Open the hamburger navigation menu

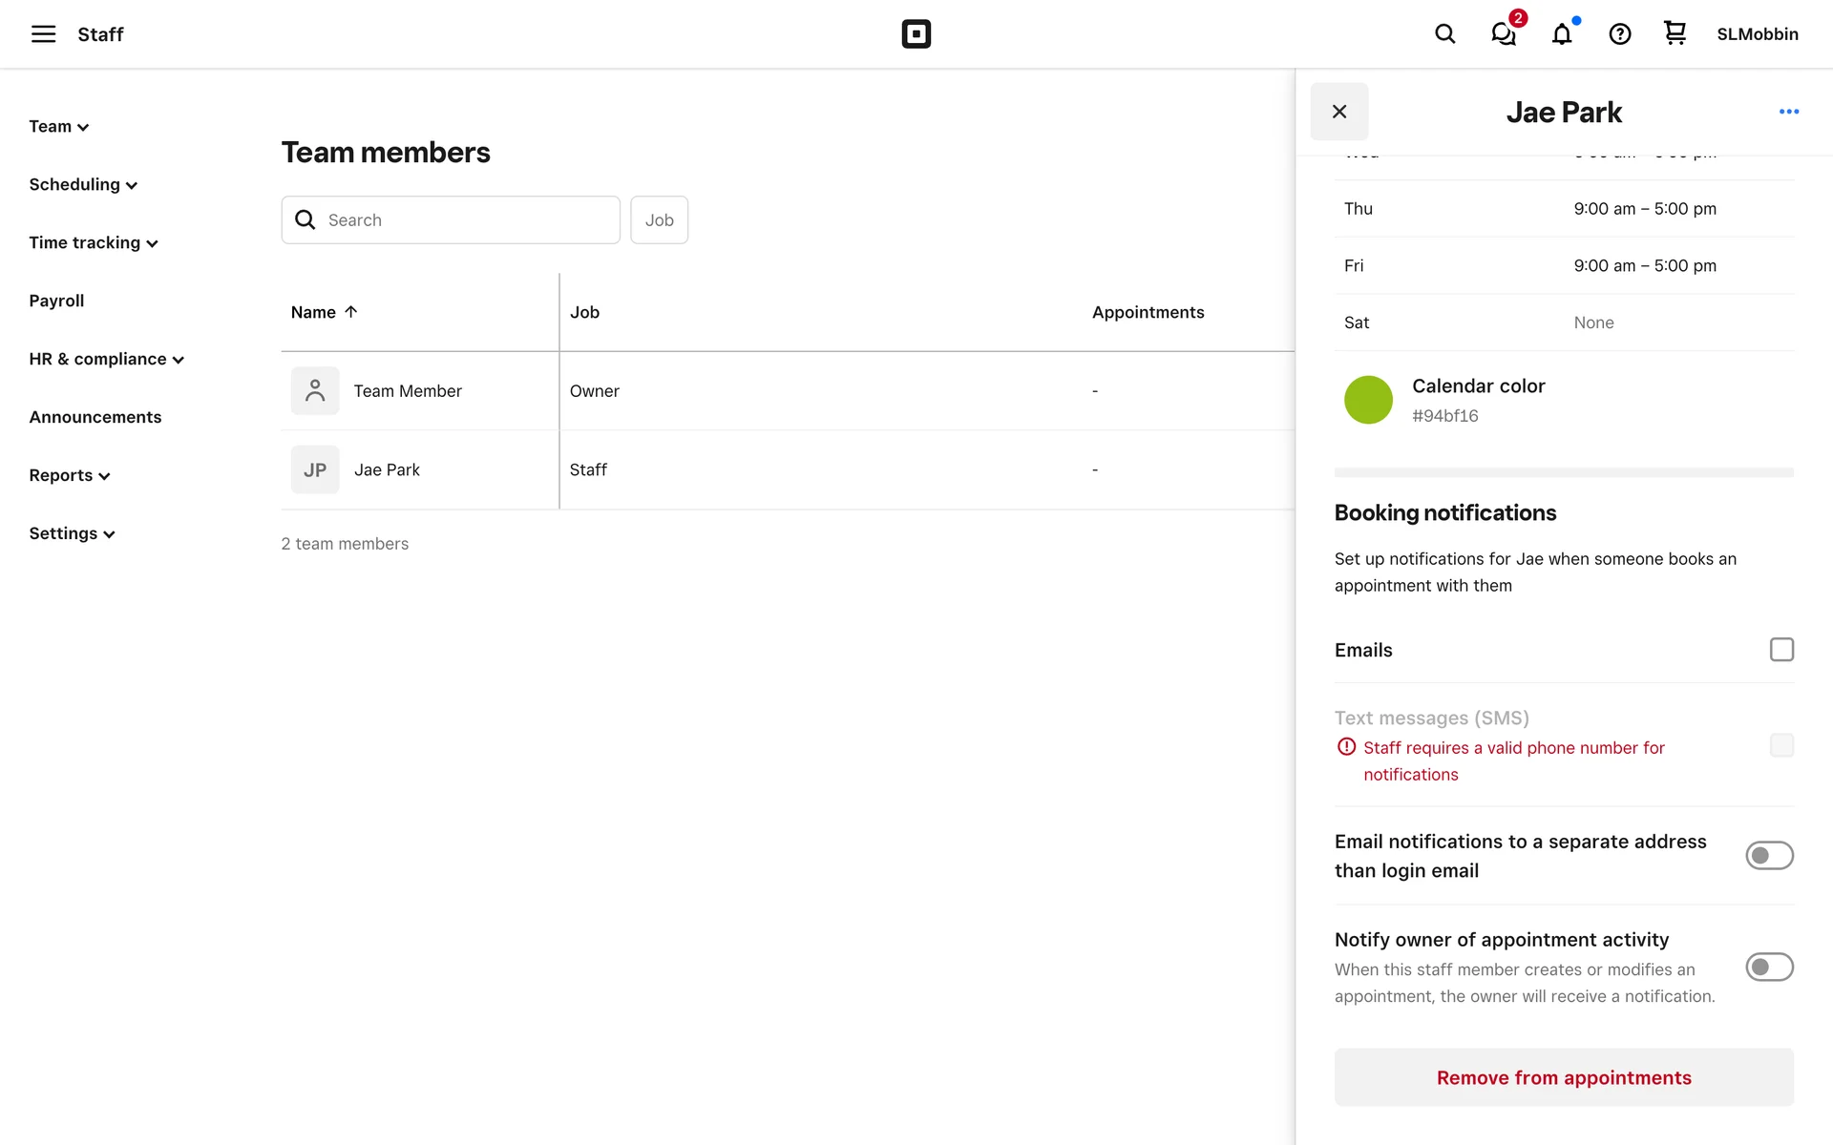point(43,34)
